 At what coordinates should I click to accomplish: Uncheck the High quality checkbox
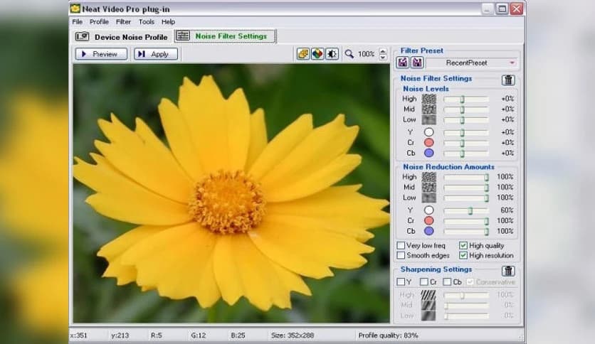click(x=463, y=245)
